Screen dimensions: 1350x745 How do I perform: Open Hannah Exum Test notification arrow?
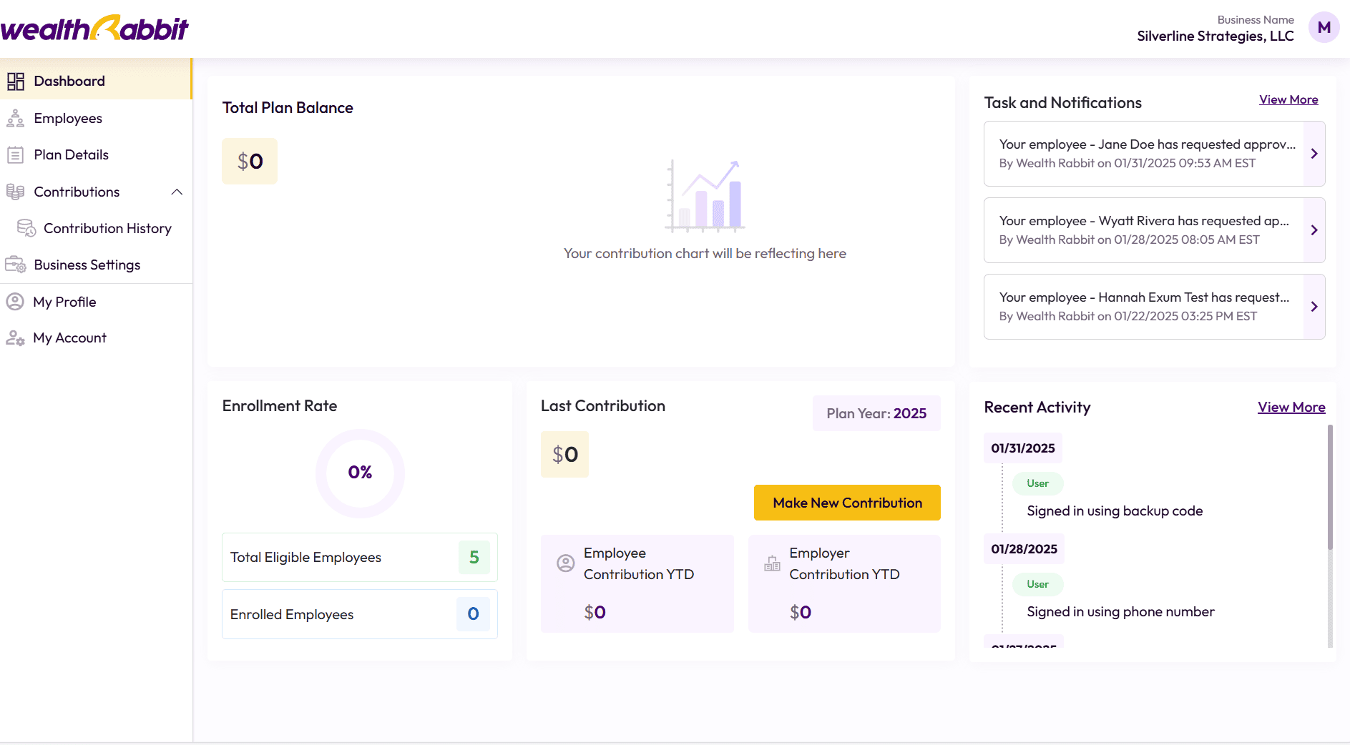pyautogui.click(x=1314, y=307)
